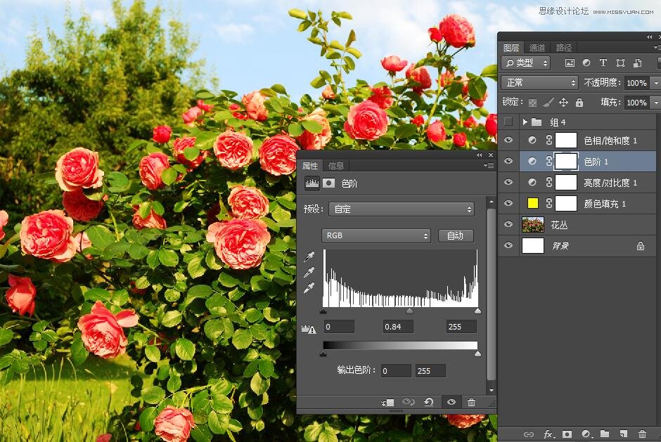Viewport: 661px width, 442px height.
Task: Click the yellow color fill swatch
Action: (533, 203)
